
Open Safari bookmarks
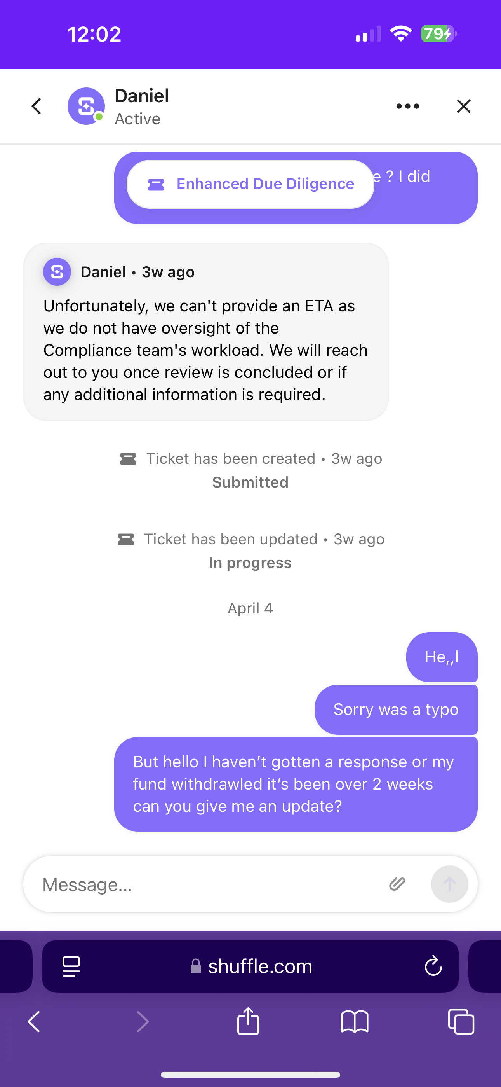pos(355,1022)
